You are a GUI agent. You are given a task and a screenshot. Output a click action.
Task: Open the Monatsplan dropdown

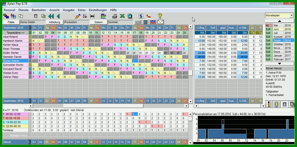click(x=291, y=15)
